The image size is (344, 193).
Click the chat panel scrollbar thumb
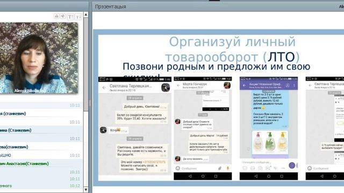[86, 64]
